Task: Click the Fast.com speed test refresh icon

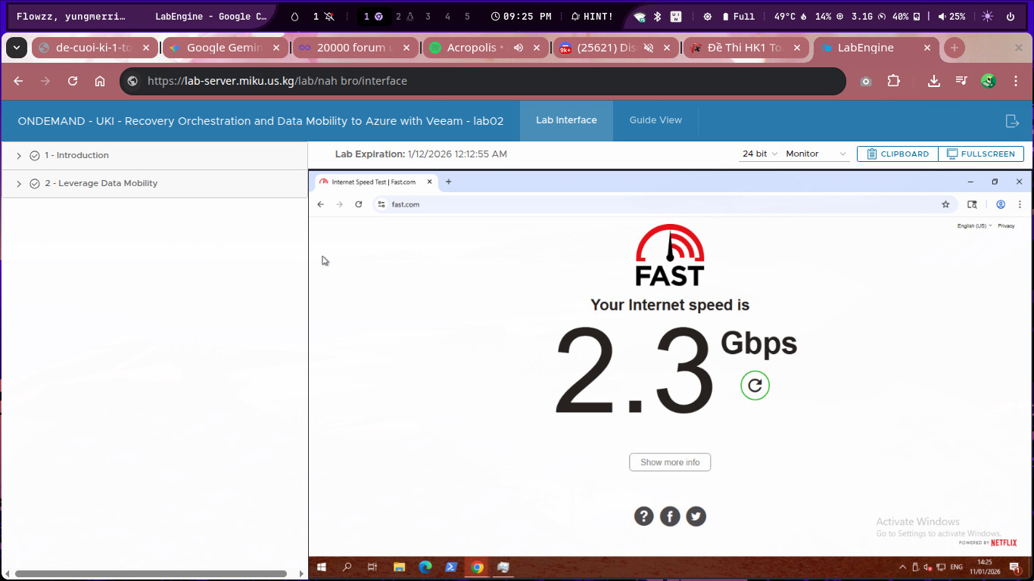Action: click(x=755, y=385)
